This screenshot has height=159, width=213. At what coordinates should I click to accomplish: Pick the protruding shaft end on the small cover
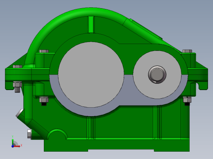157,75
